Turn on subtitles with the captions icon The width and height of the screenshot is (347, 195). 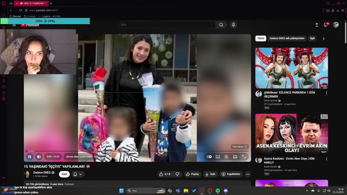tap(218, 157)
